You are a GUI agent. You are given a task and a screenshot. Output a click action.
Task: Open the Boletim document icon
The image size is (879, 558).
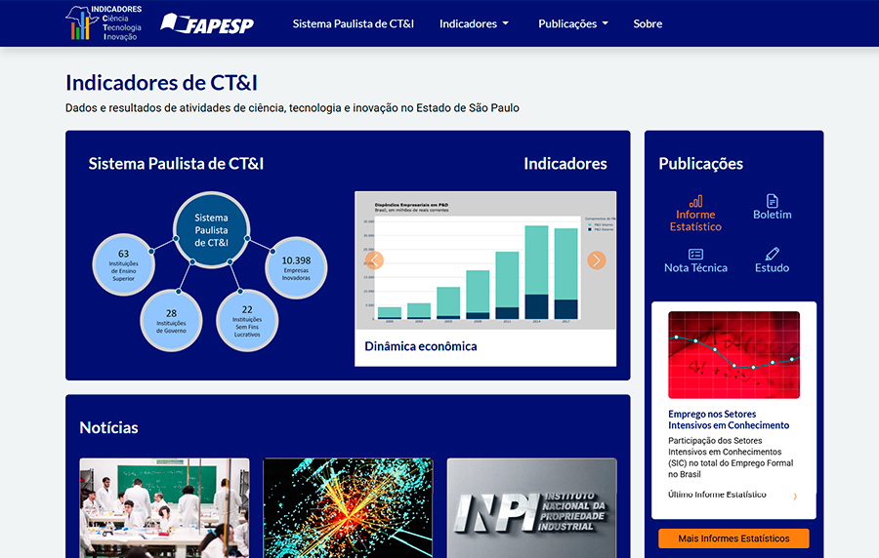[x=772, y=201]
